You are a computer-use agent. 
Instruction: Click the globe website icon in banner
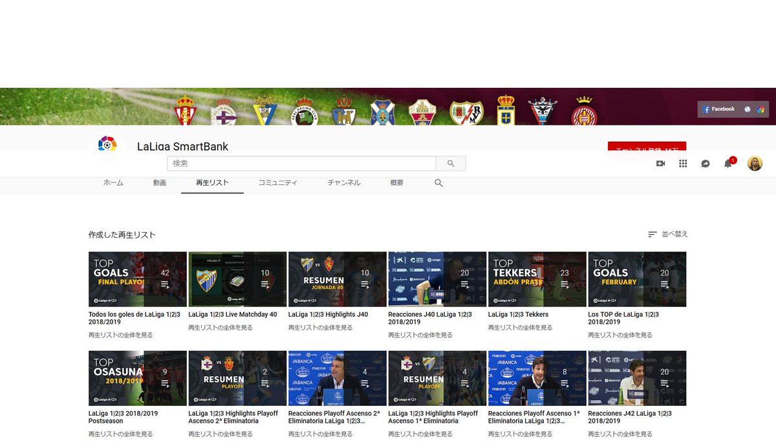tap(748, 109)
